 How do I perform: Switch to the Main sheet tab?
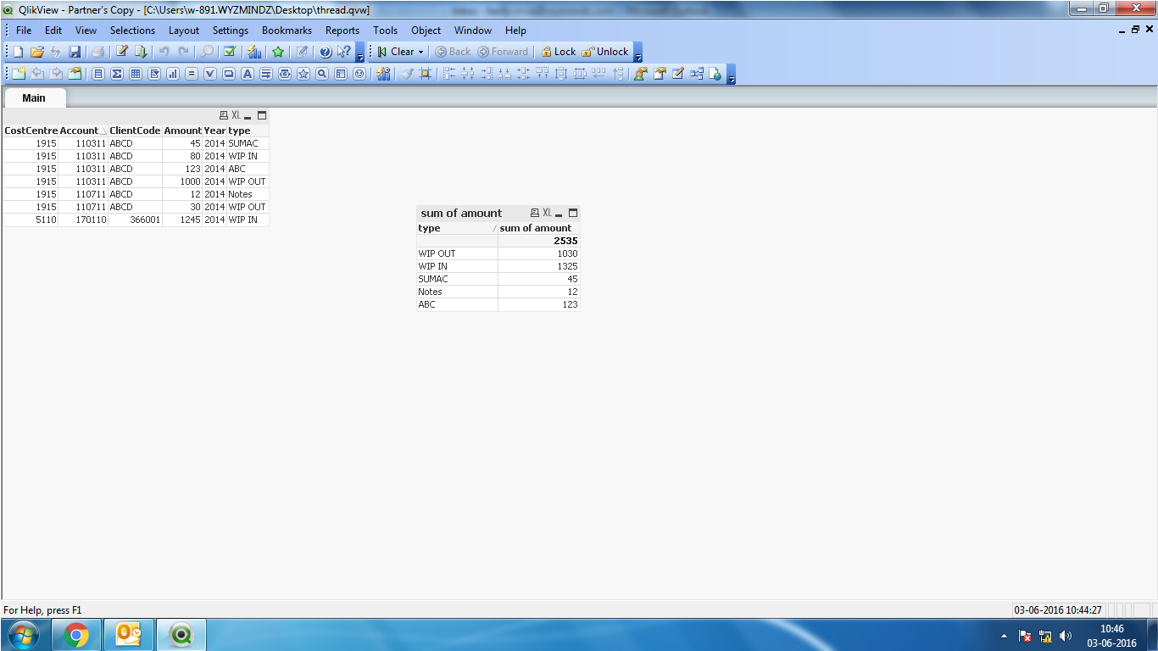[34, 97]
